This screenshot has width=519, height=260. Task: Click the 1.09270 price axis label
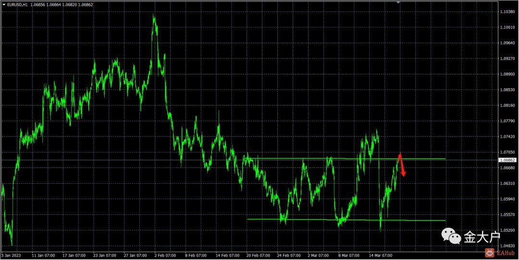[507, 59]
